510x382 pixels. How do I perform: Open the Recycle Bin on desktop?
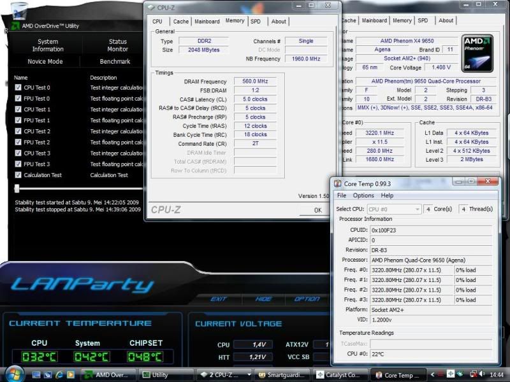[19, 10]
